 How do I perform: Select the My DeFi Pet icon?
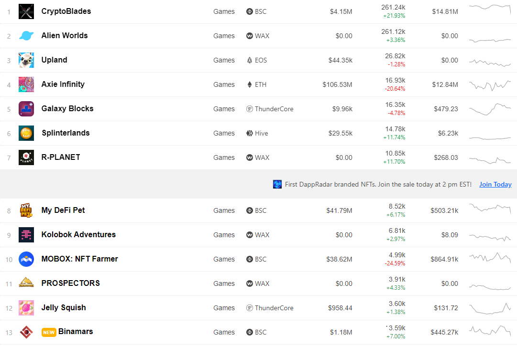click(26, 210)
